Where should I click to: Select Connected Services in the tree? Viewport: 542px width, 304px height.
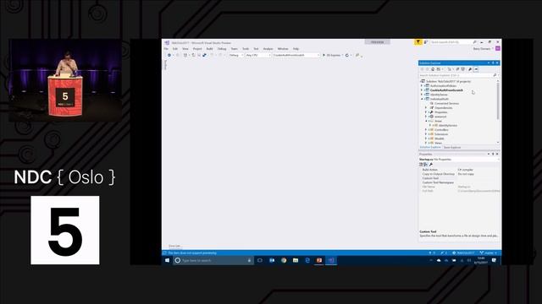tap(446, 103)
